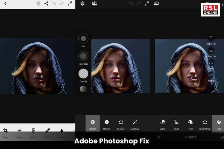Cancel Liquify with the X button
This screenshot has width=224, height=149.
coord(159,137)
